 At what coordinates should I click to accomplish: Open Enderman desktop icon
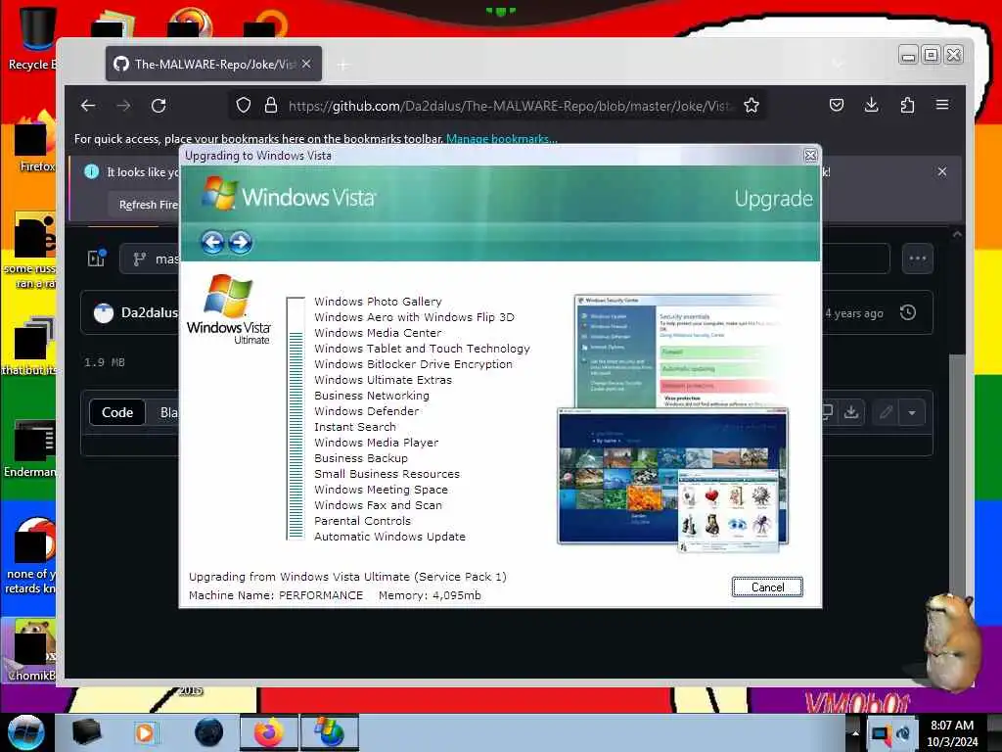pyautogui.click(x=28, y=448)
